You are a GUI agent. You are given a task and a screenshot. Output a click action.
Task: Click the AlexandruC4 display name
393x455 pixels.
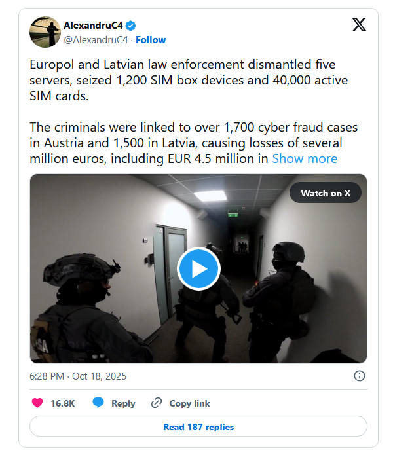[x=93, y=26]
